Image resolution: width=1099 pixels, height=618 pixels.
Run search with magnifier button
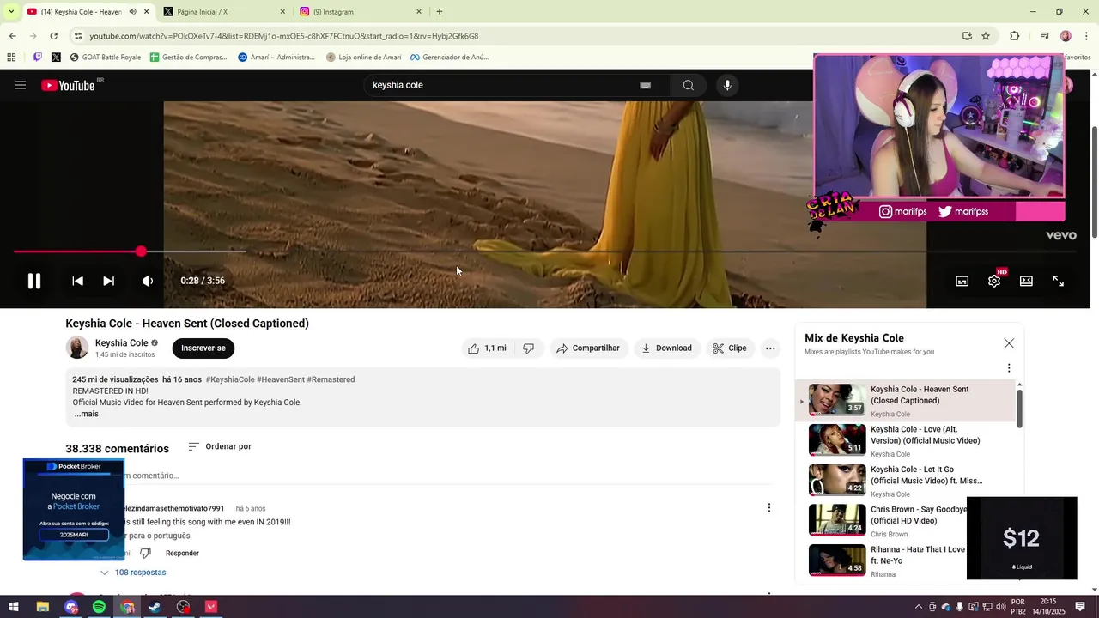point(689,85)
